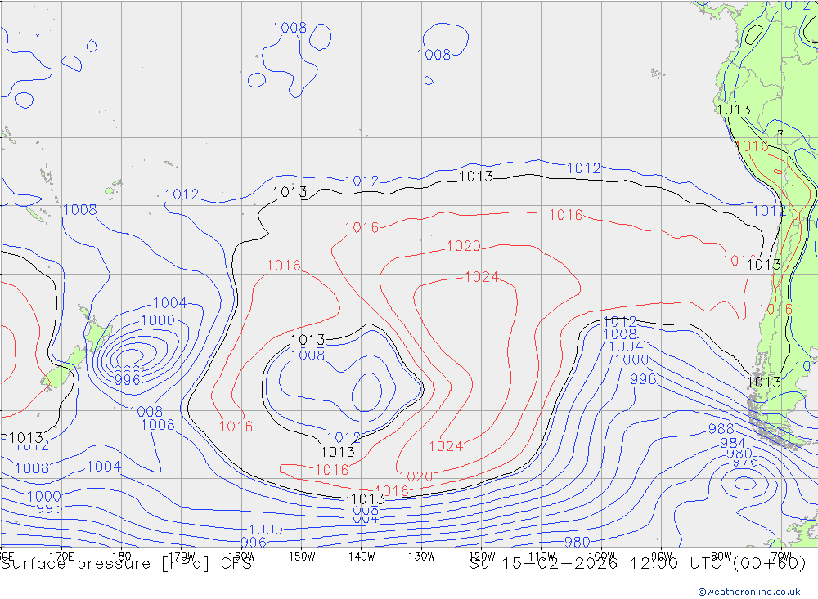Click the lower red 1020 isobar label

pos(416,476)
